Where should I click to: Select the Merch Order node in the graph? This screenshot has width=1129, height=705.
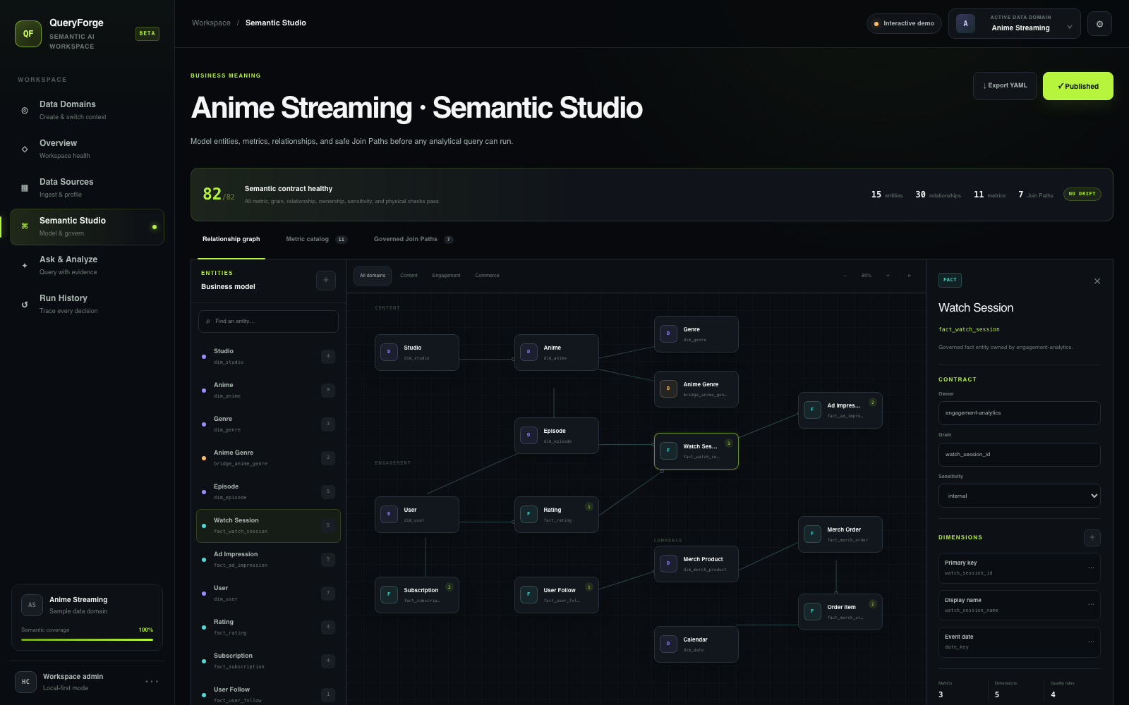pyautogui.click(x=840, y=534)
